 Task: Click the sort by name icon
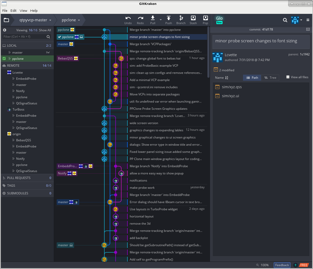click(x=227, y=78)
